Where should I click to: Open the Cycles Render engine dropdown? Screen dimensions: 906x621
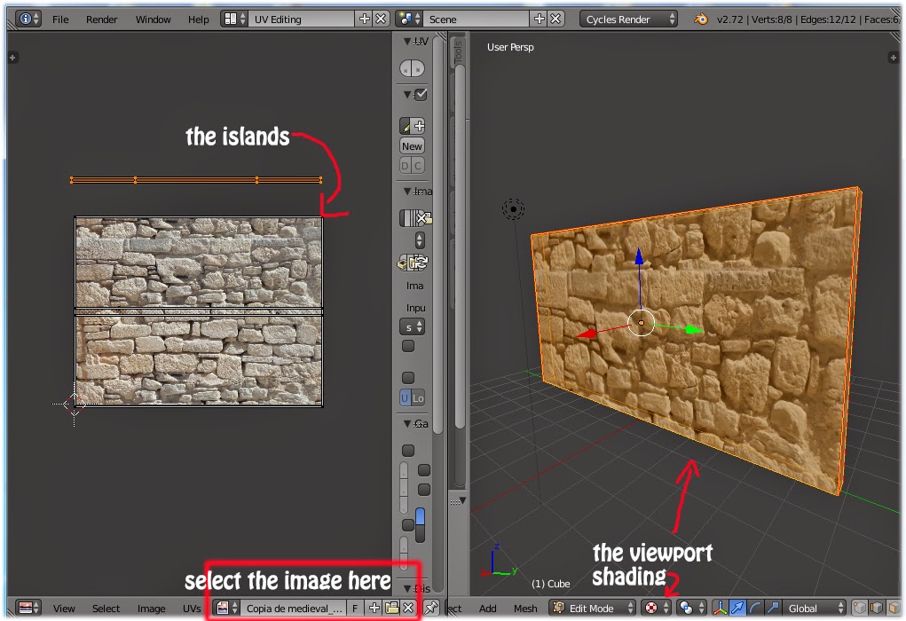coord(627,19)
